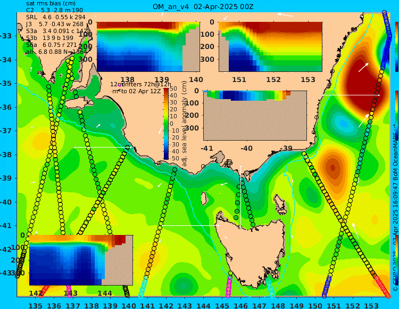This screenshot has height=309, width=399.
Task: Click longitude label 137
Action: (x=72, y=305)
